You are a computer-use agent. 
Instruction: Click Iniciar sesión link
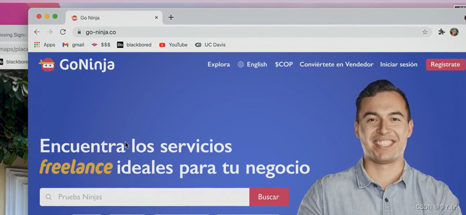399,64
